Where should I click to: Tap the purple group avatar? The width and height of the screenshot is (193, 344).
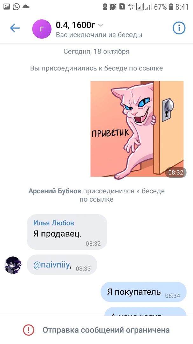pyautogui.click(x=42, y=29)
